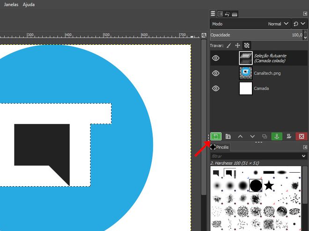309x231 pixels.
Task: Open the Pincéis dock configuration menu
Action: [305, 147]
